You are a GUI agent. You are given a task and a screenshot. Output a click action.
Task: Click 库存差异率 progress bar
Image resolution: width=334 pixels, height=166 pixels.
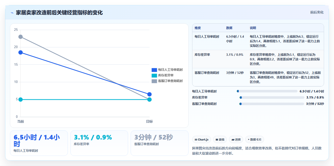pyautogui.click(x=272, y=98)
